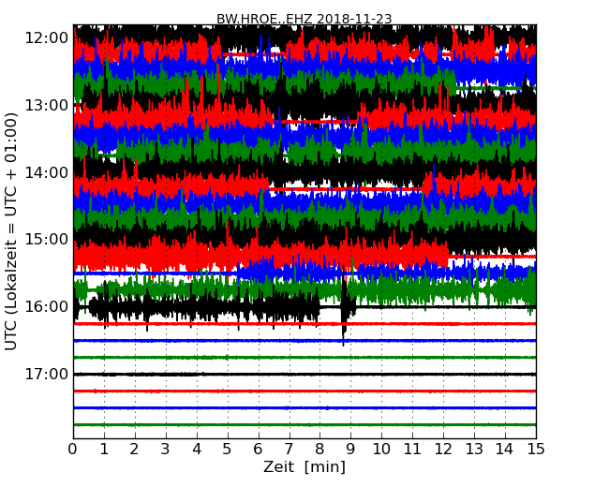Click the 0 minute tick label

(73, 450)
